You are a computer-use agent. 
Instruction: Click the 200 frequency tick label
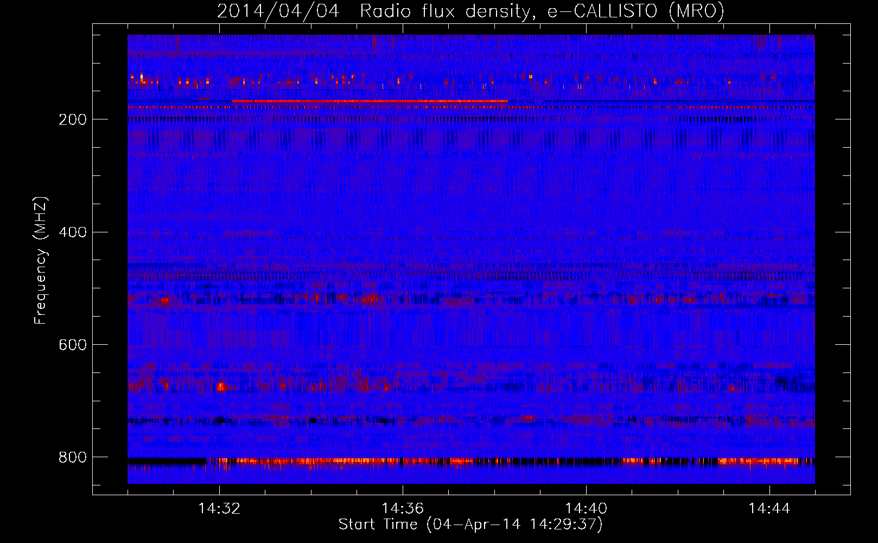72,119
